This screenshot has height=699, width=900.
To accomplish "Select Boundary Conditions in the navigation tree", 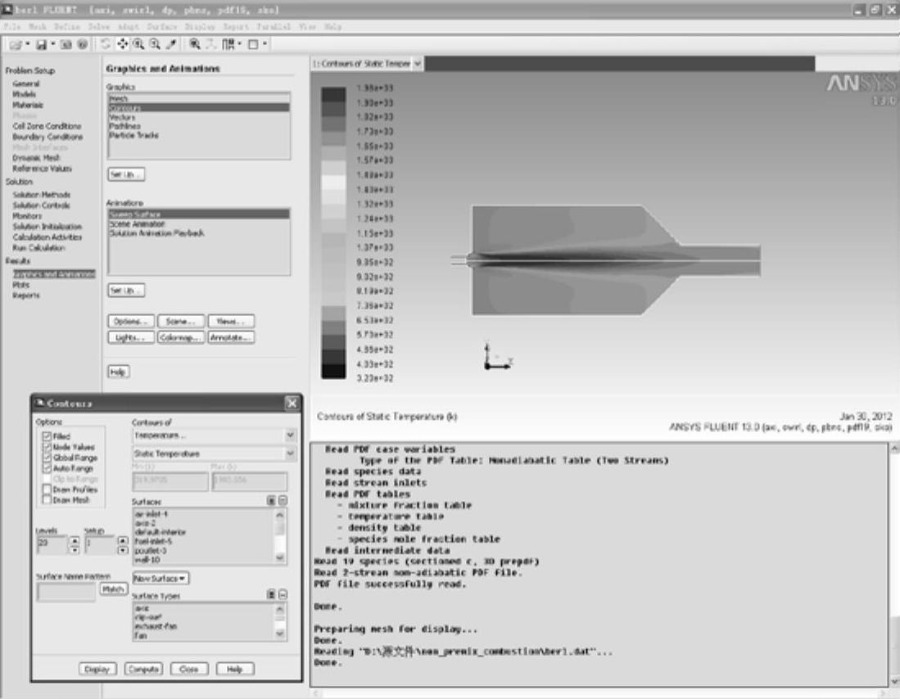I will [47, 137].
